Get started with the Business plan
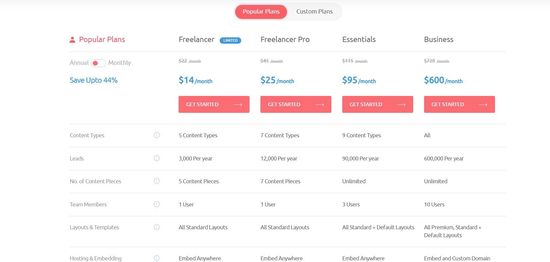 point(459,105)
